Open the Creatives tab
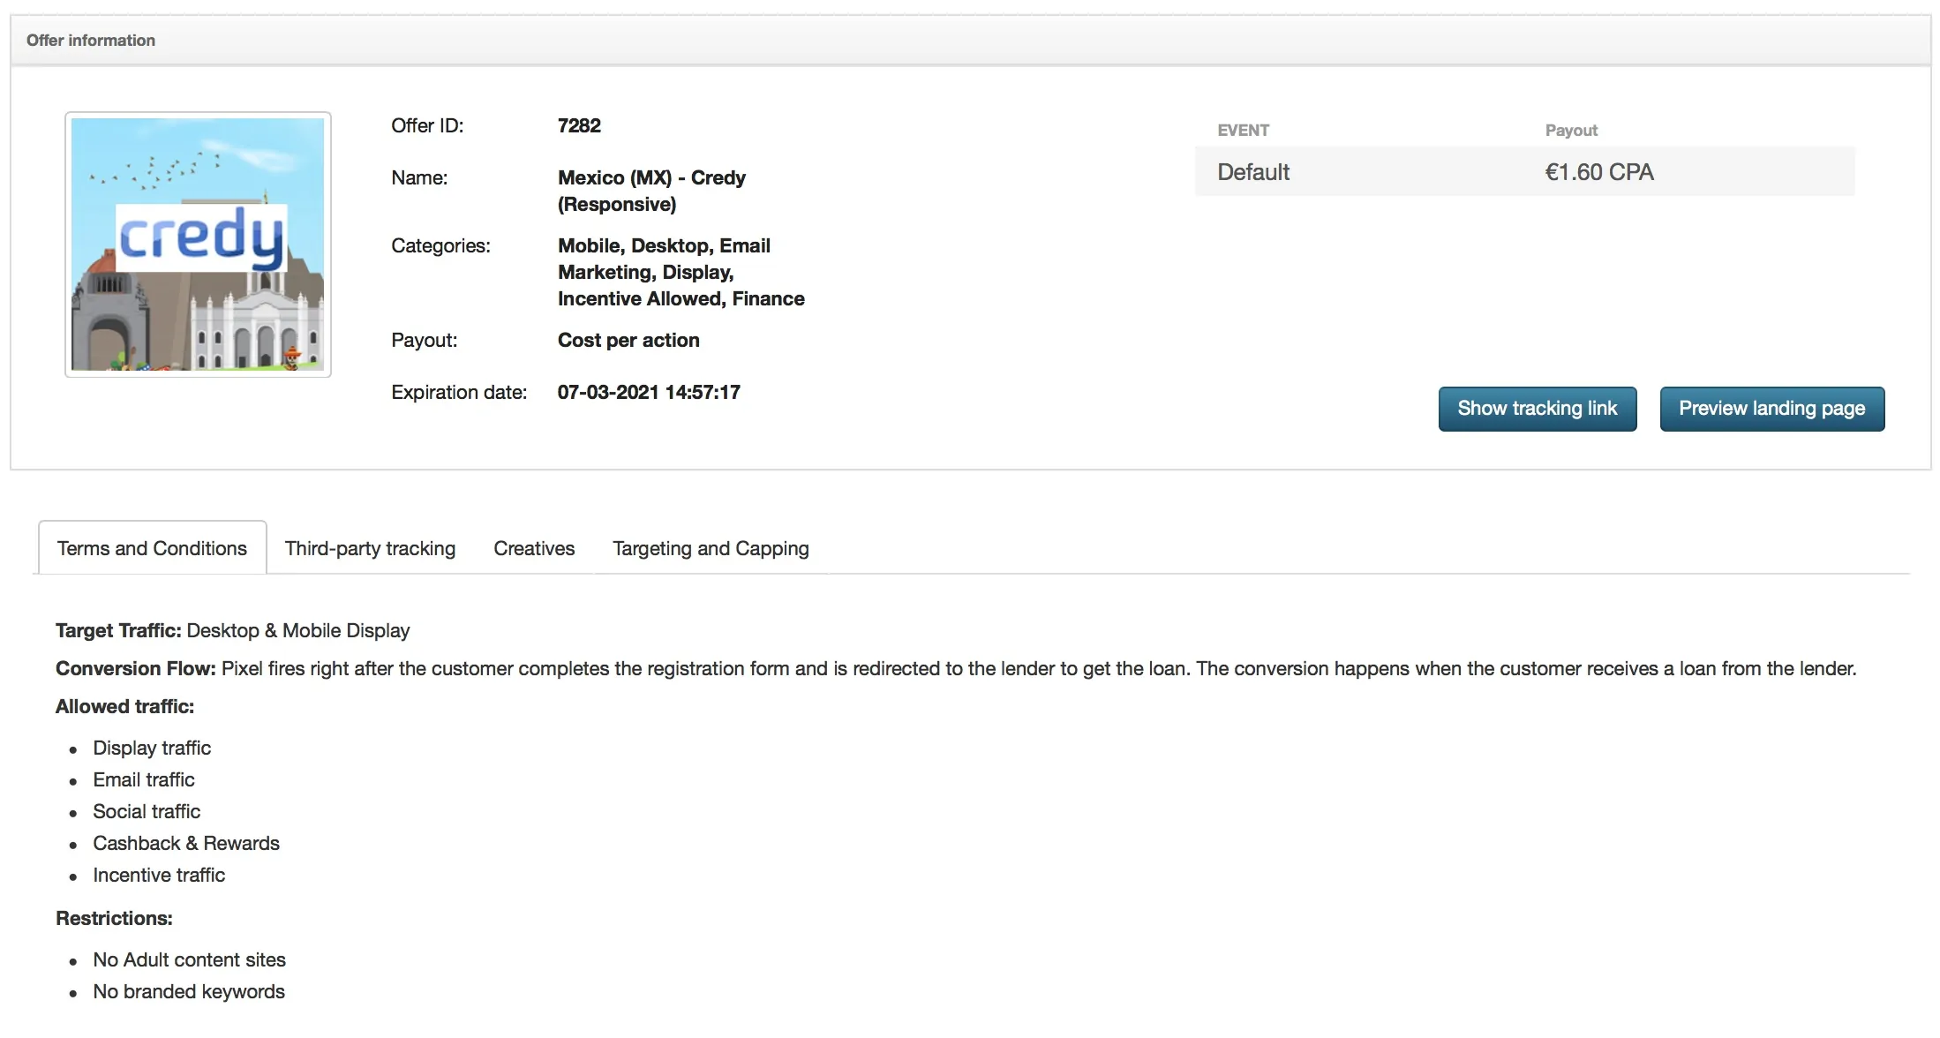1940x1038 pixels. click(534, 548)
